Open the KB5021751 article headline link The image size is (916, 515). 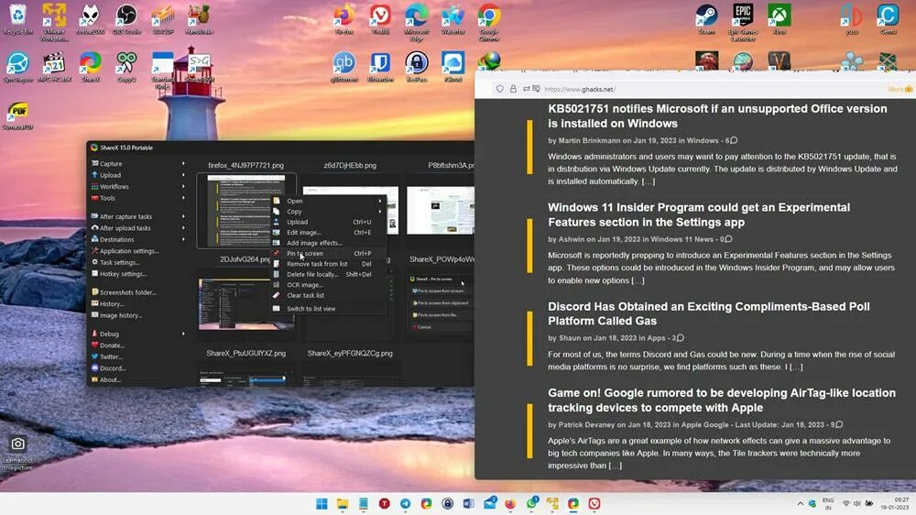tap(717, 115)
